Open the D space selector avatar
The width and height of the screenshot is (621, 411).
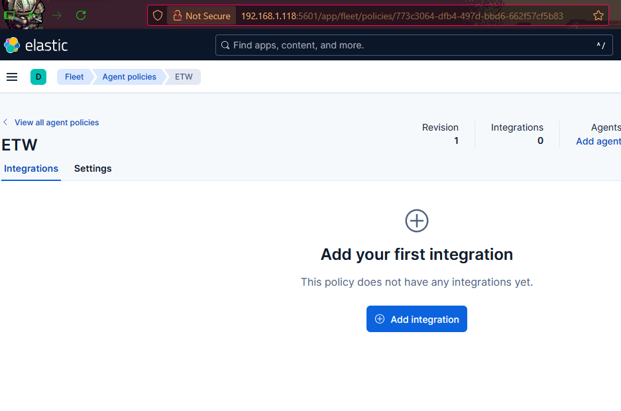tap(38, 77)
